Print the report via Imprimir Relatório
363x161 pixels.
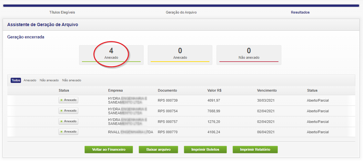pos(255,150)
